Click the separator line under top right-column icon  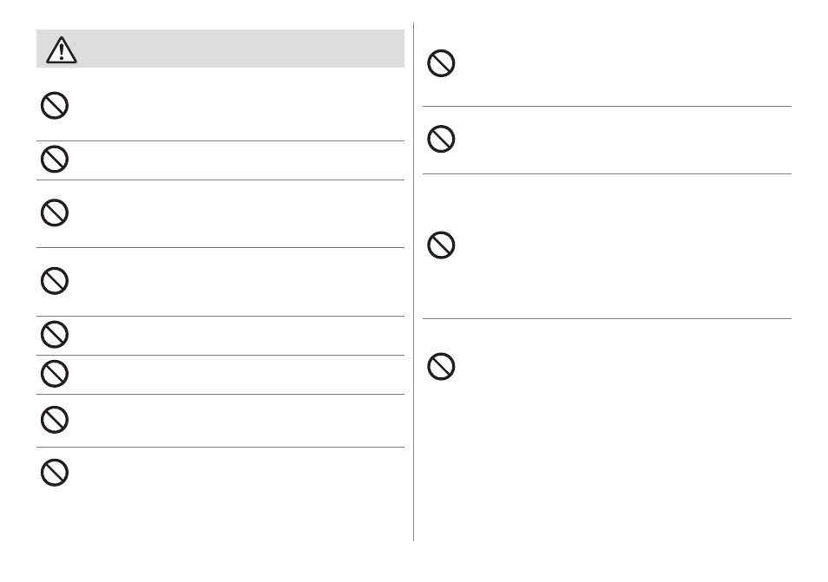click(607, 106)
